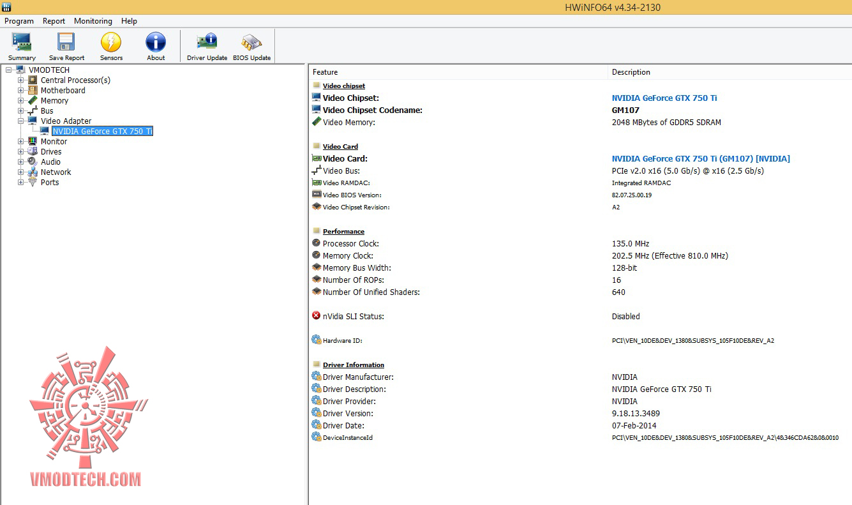Collapse the VMODTECH root node
The height and width of the screenshot is (505, 852).
point(8,70)
